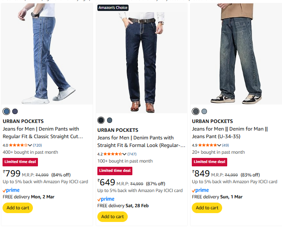Screen dimensions: 282x227
Task: Expand rating popover arrow beside 4.9 stars
Action: click(x=219, y=145)
